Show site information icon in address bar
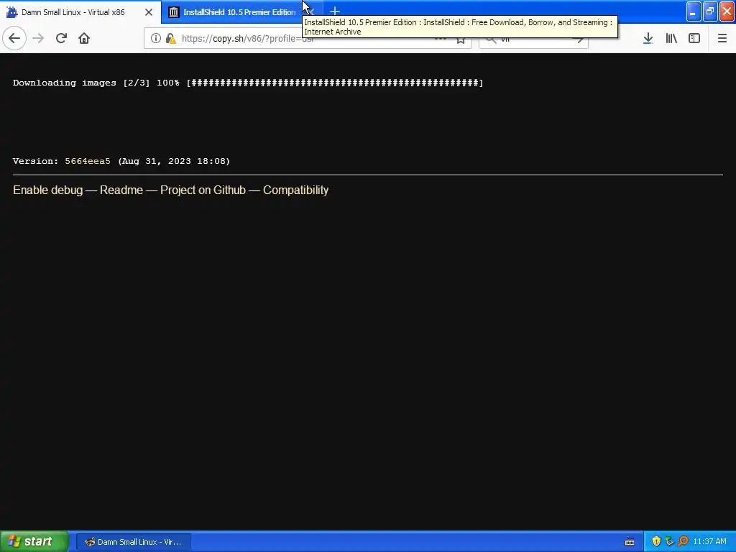 (156, 39)
